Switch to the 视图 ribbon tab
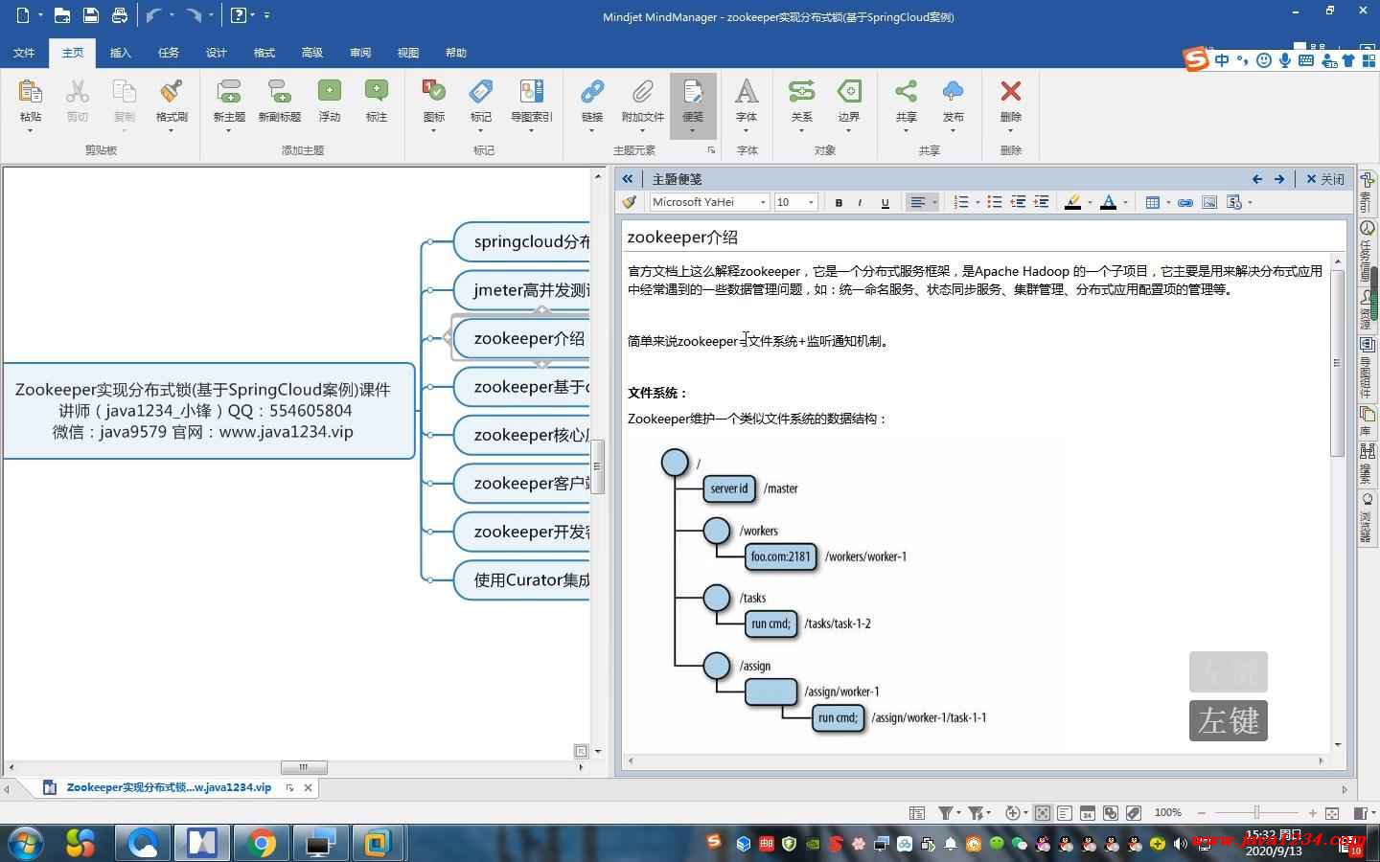 coord(408,53)
